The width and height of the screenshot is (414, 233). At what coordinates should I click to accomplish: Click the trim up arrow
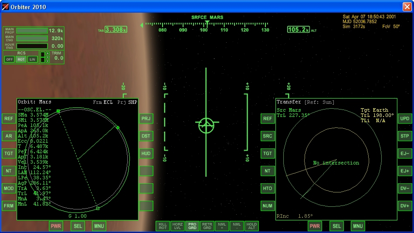click(48, 54)
